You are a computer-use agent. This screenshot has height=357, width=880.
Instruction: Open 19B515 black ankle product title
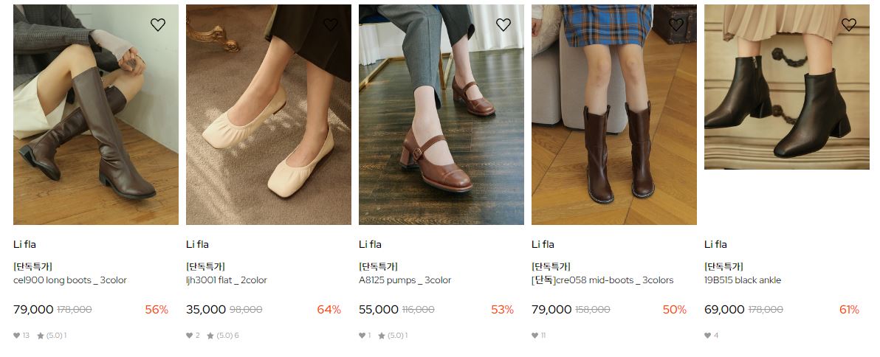coord(743,280)
